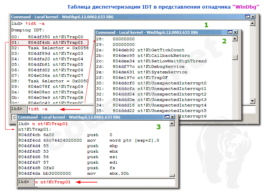This screenshot has height=193, width=266.
Task: Click scroll-up arrow in window 1 scrollbar
Action: point(253,23)
